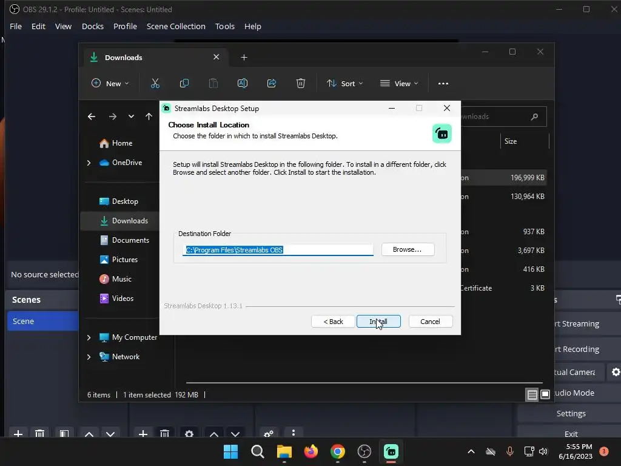This screenshot has height=466, width=621.
Task: Open OBS Scene Collection menu
Action: pos(176,27)
